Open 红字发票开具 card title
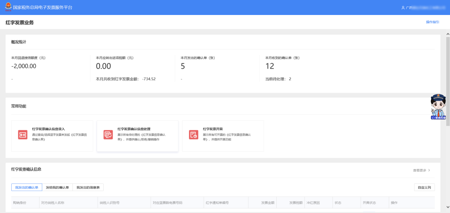This screenshot has height=213, width=450. (x=212, y=129)
